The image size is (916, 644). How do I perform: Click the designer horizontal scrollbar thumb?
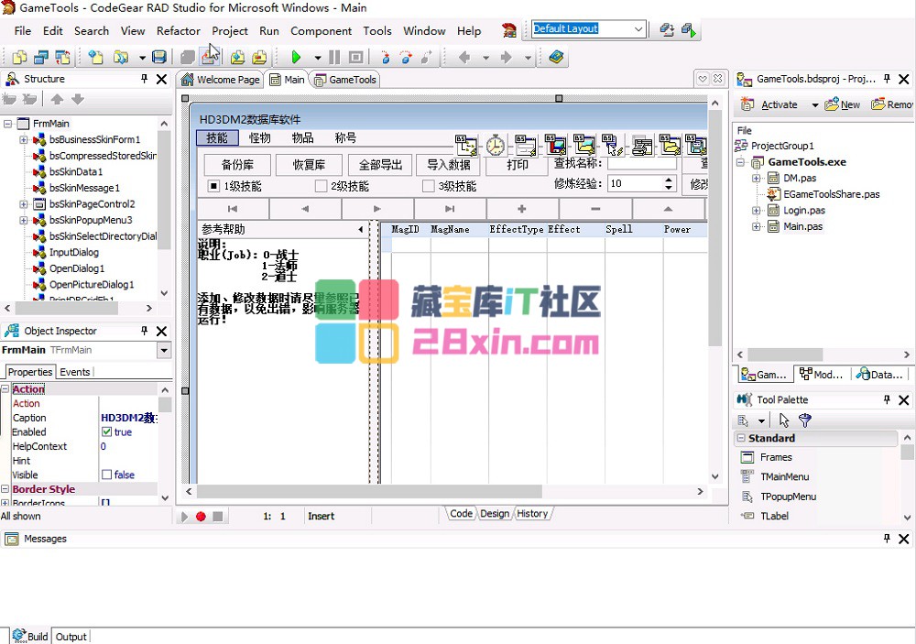click(369, 491)
